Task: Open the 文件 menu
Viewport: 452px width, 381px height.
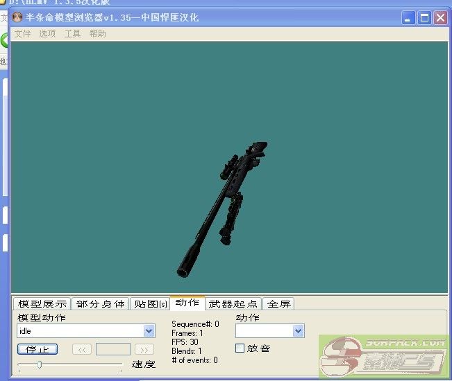Action: point(23,33)
